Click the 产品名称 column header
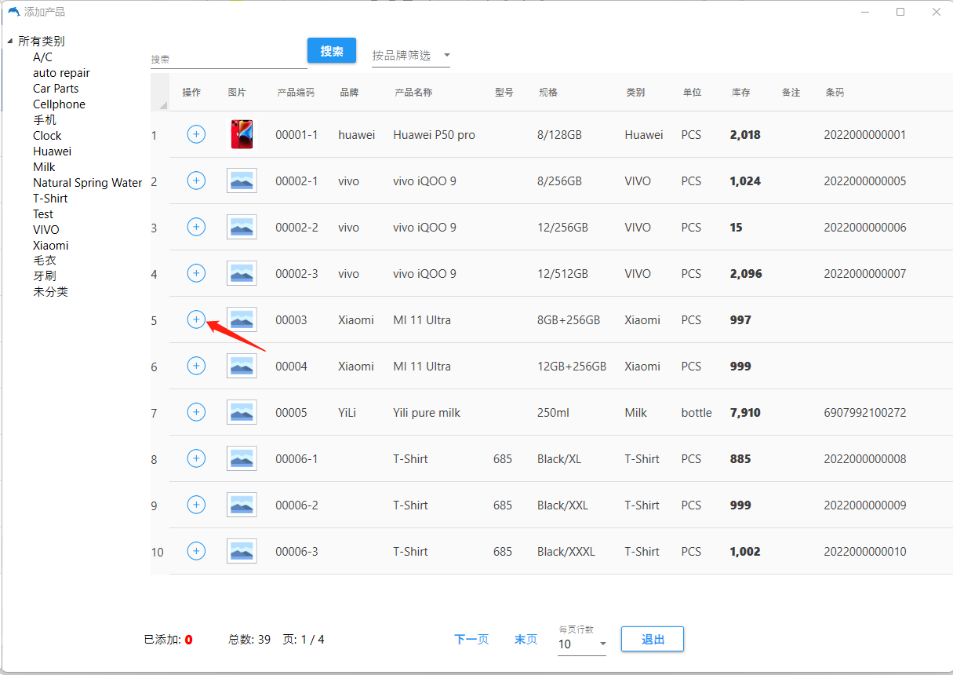This screenshot has height=675, width=953. 413,93
